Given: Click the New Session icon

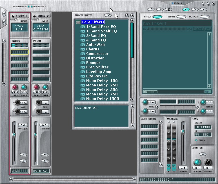Looking at the screenshot, I should (x=152, y=9).
